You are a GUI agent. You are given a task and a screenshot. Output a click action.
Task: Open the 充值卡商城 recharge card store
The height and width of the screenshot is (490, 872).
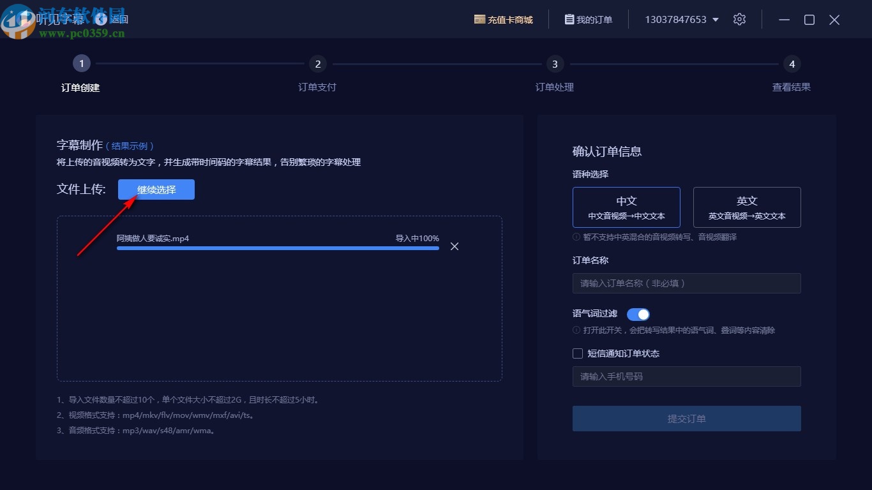tap(503, 20)
